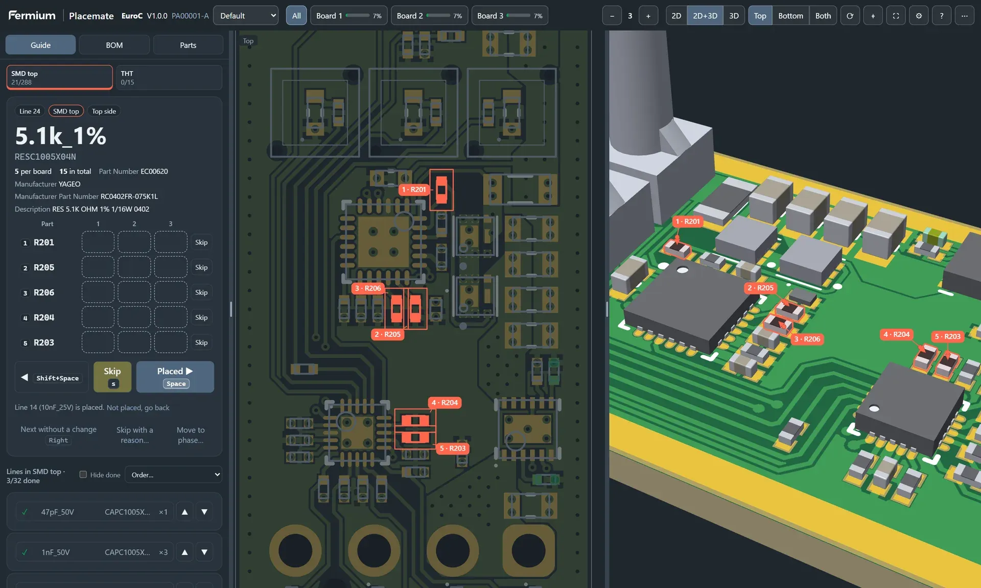Select the Board 2 tab
This screenshot has width=981, height=588.
430,16
